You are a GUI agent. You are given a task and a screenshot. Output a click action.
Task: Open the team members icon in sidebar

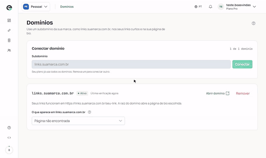click(9, 50)
